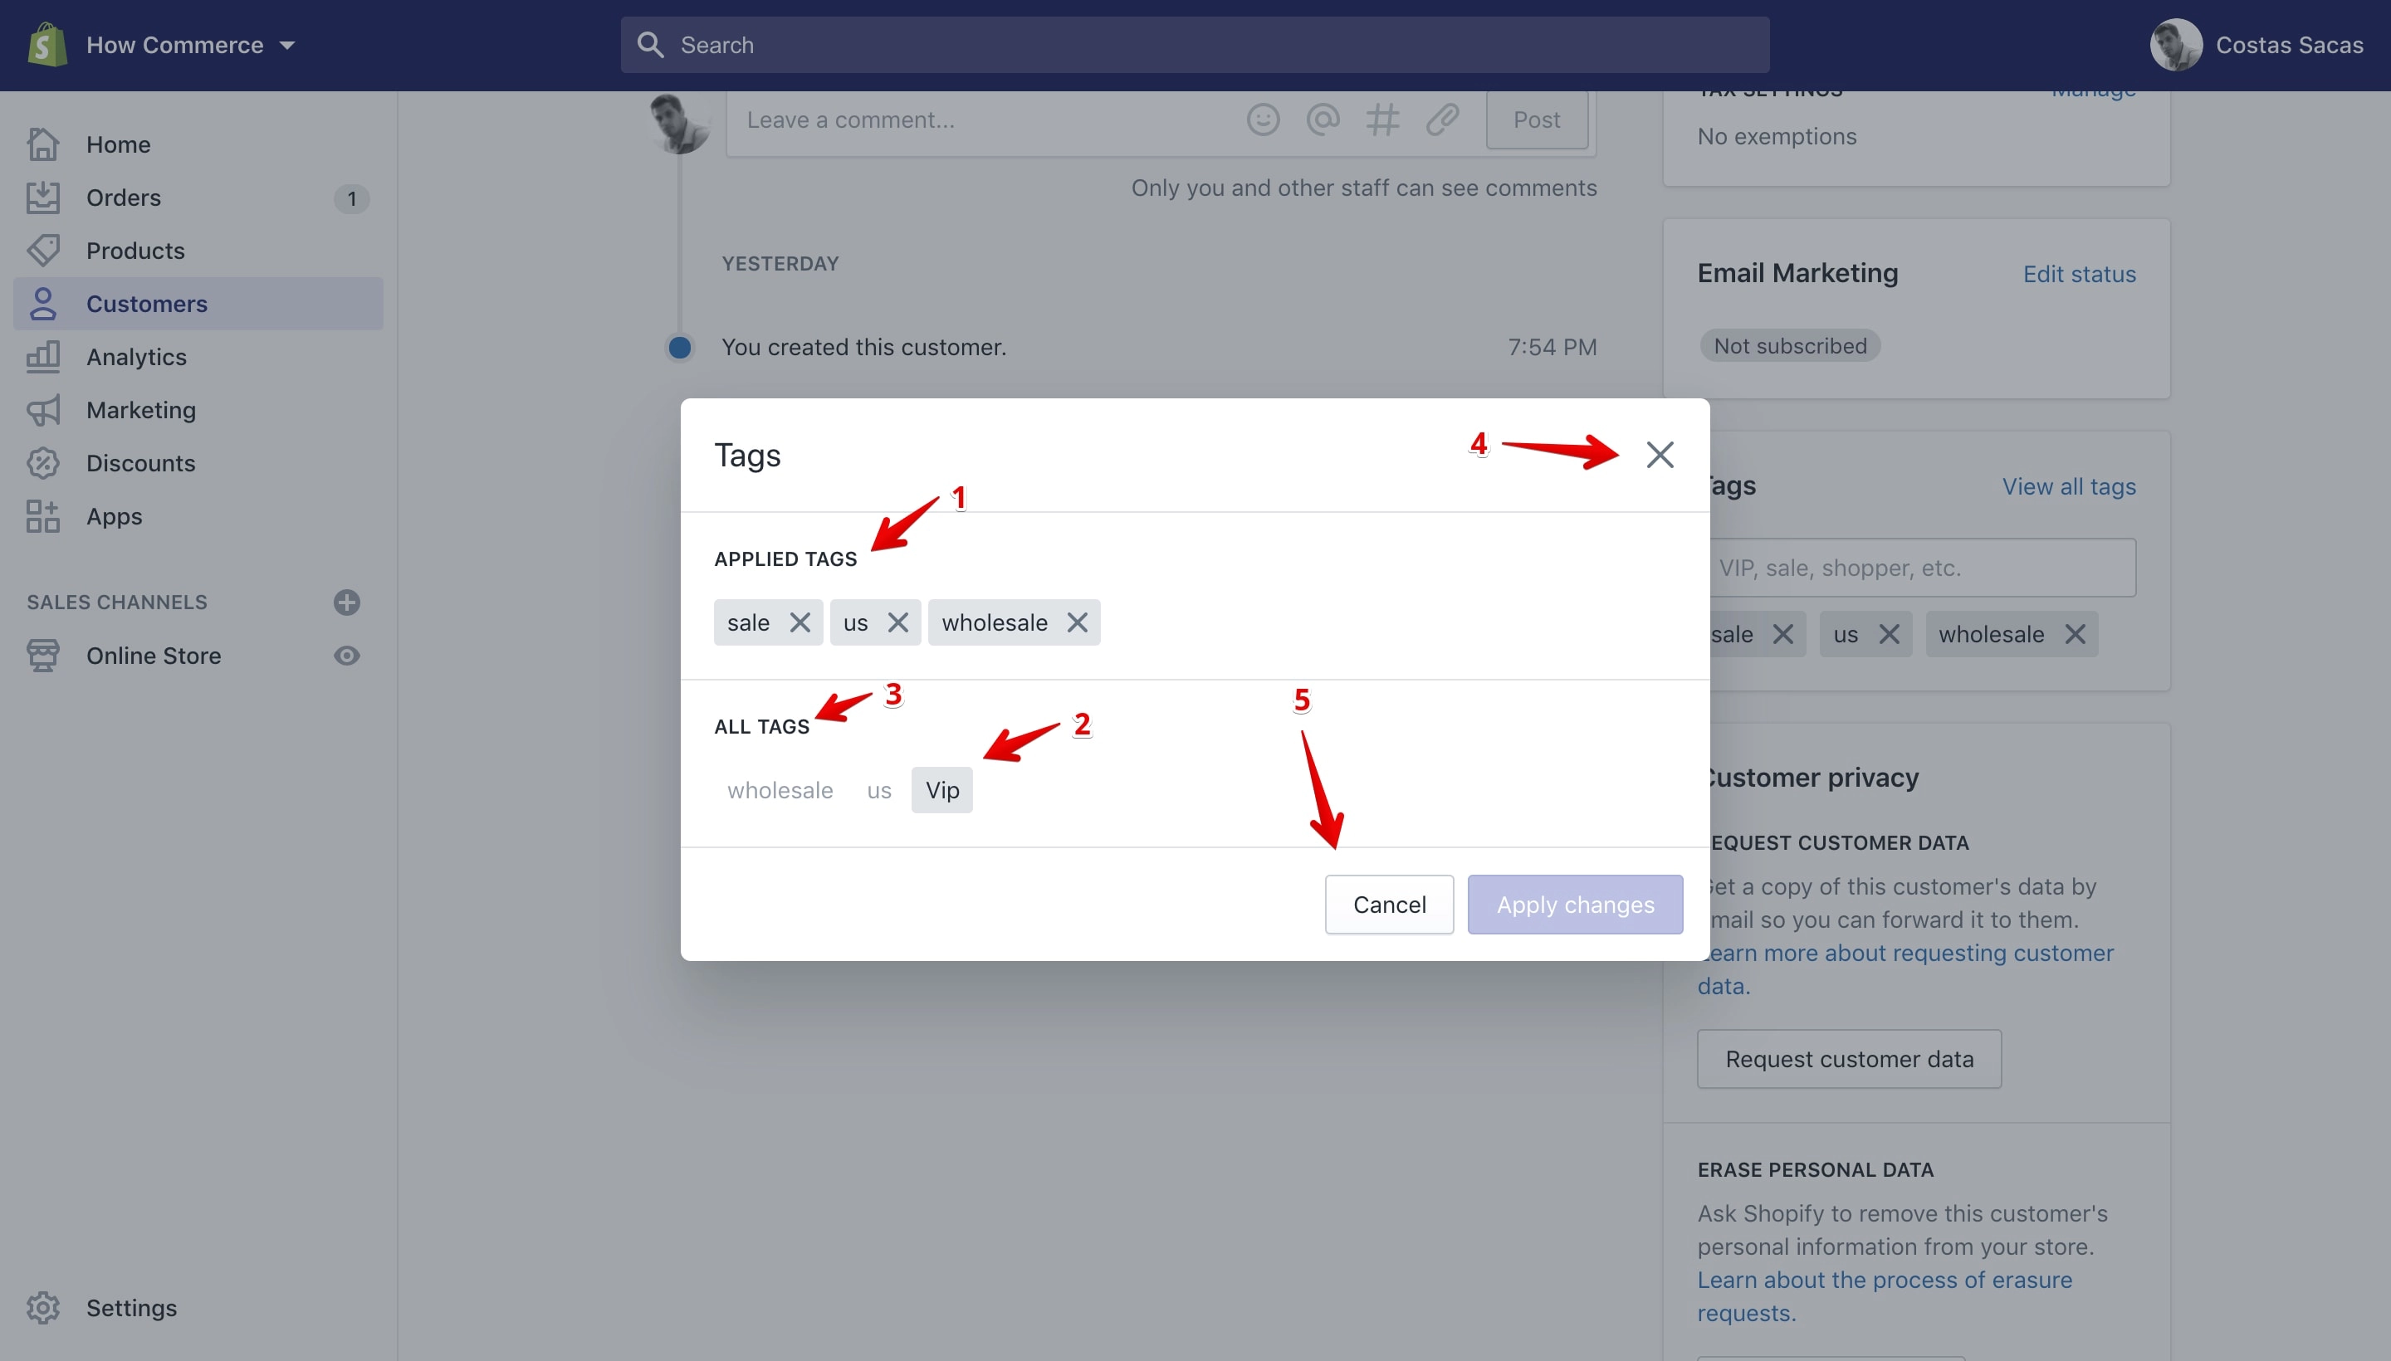Open Products page
Image resolution: width=2391 pixels, height=1361 pixels.
pyautogui.click(x=135, y=251)
